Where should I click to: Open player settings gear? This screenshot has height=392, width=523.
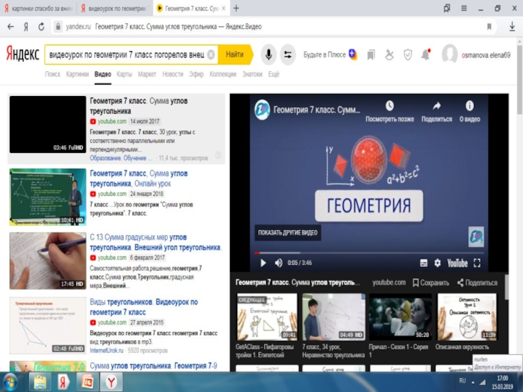coord(437,263)
